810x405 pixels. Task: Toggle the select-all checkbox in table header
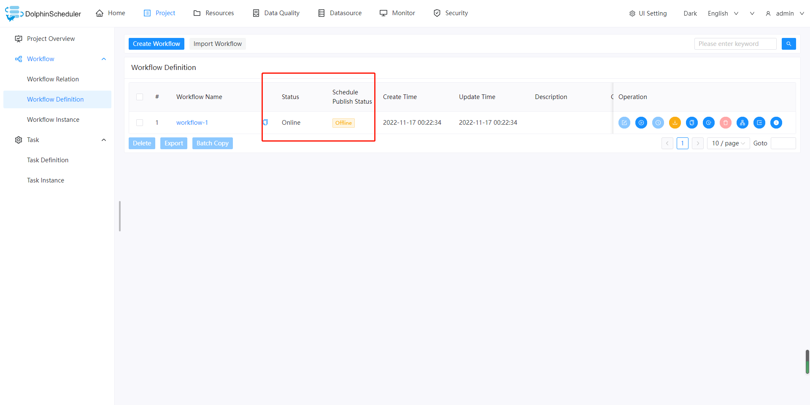pyautogui.click(x=140, y=97)
